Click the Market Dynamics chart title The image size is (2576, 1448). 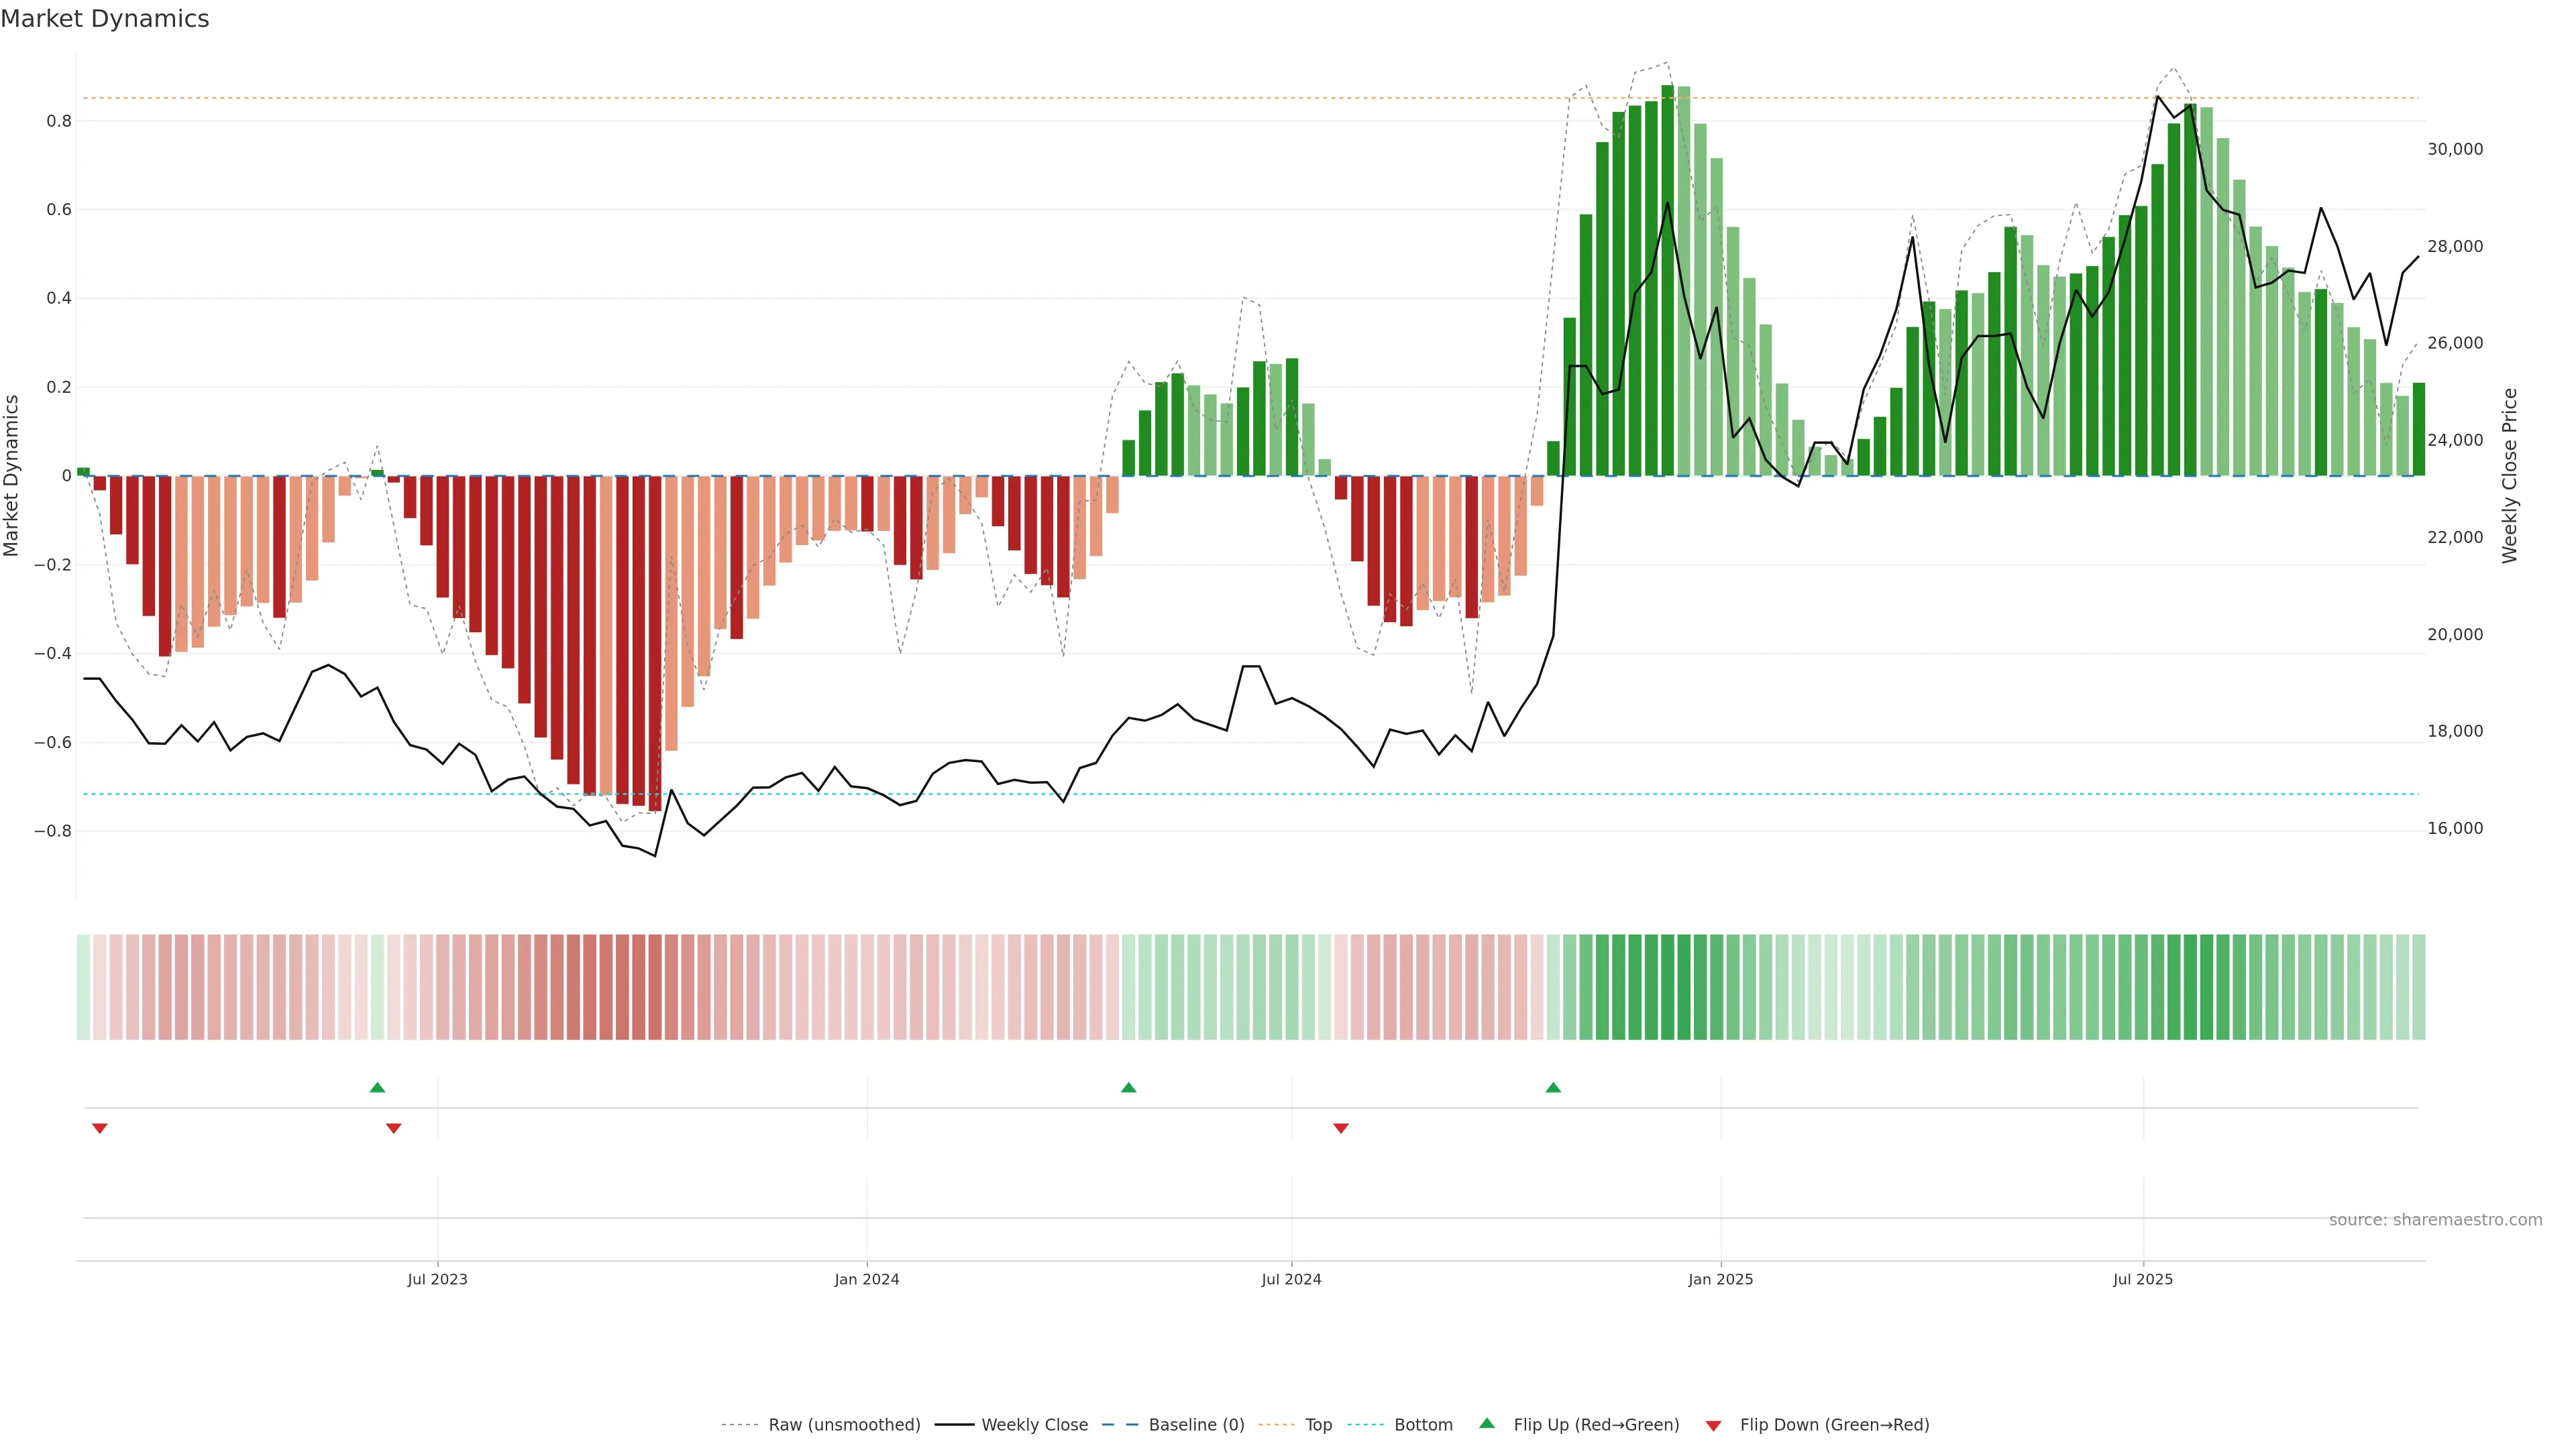click(x=105, y=19)
